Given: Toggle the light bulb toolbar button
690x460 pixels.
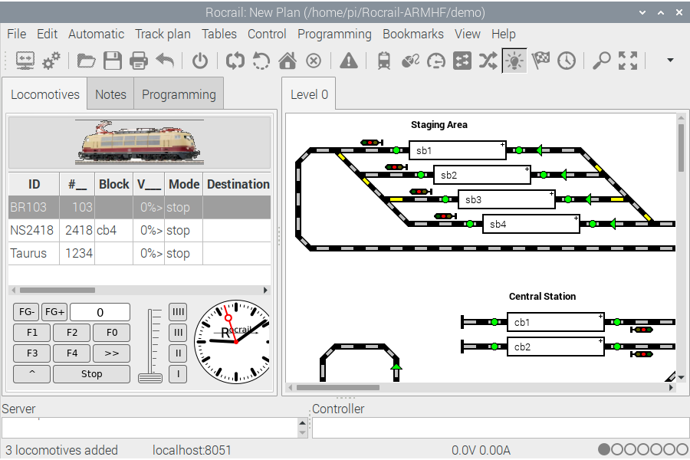Looking at the screenshot, I should click(514, 61).
